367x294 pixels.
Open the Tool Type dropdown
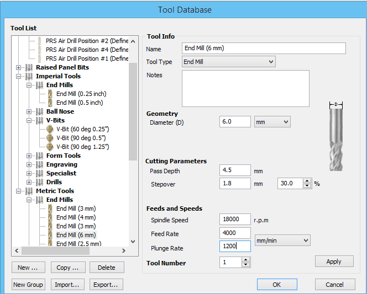tap(229, 62)
